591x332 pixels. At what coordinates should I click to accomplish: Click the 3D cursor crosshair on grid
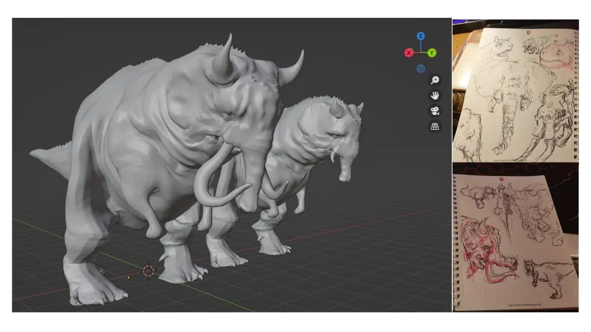(x=148, y=271)
